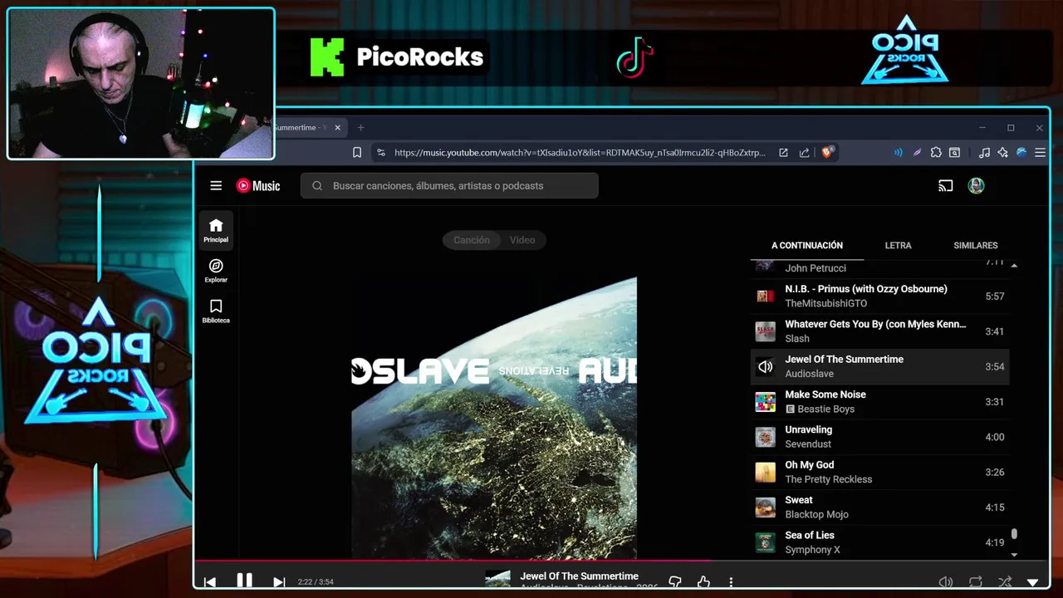1063x598 pixels.
Task: Click now-playing speaker icon on Jewel row
Action: coord(765,367)
